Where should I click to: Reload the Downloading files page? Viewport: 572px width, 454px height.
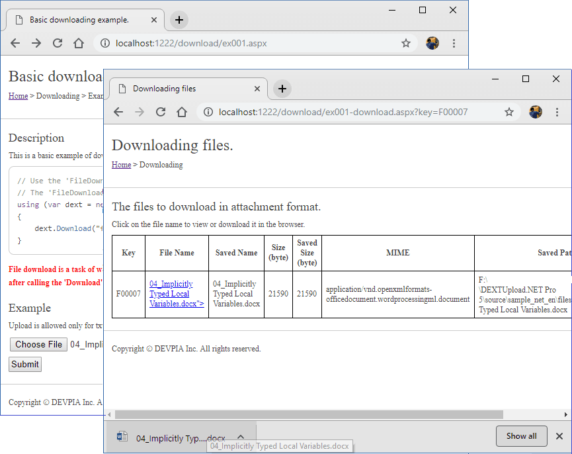pyautogui.click(x=161, y=112)
